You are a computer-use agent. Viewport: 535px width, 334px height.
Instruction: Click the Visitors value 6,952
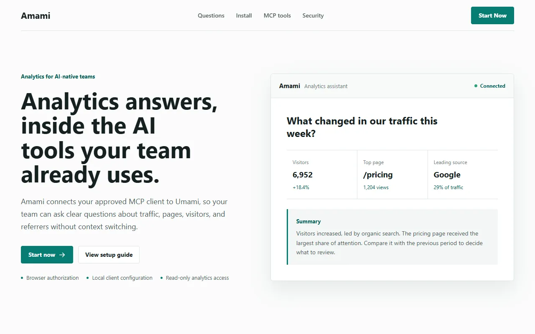tap(303, 175)
